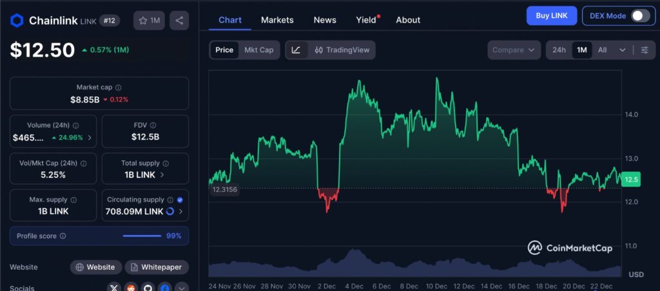Open the Website link
The height and width of the screenshot is (291, 660).
pyautogui.click(x=96, y=267)
